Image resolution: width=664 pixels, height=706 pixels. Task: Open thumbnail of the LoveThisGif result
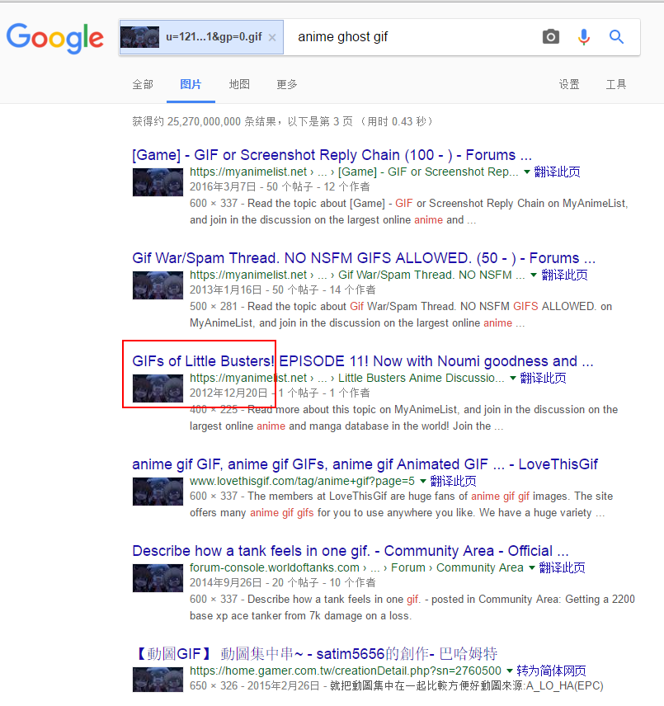coord(158,492)
